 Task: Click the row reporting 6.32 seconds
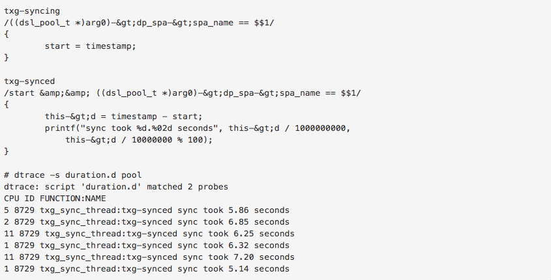pos(146,245)
